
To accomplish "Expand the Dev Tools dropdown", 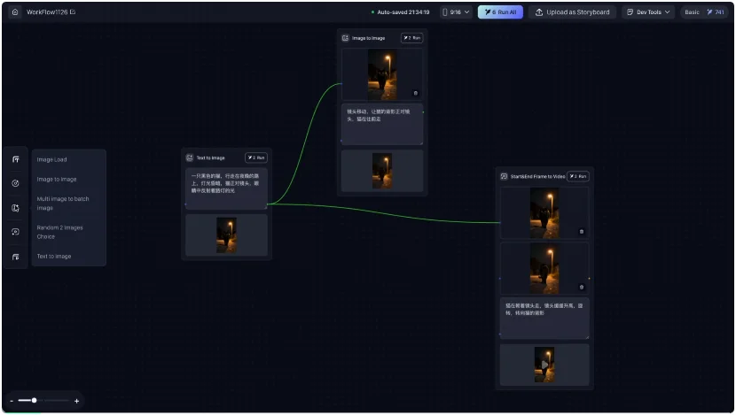I will tap(647, 12).
